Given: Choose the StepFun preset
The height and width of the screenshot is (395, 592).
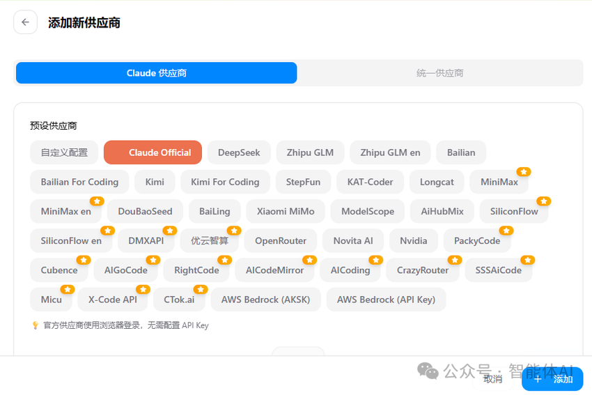Looking at the screenshot, I should (303, 182).
